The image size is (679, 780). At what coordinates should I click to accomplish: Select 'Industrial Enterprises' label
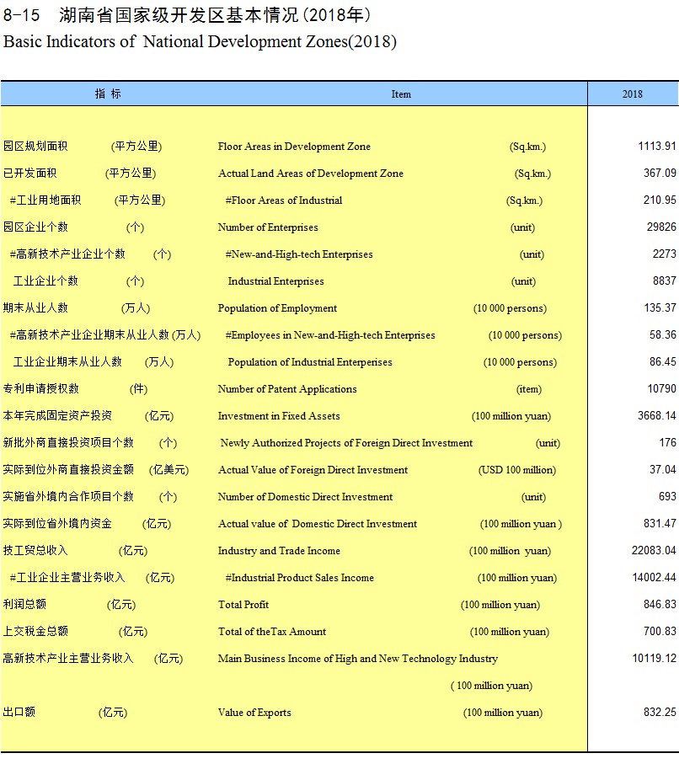[x=275, y=281]
